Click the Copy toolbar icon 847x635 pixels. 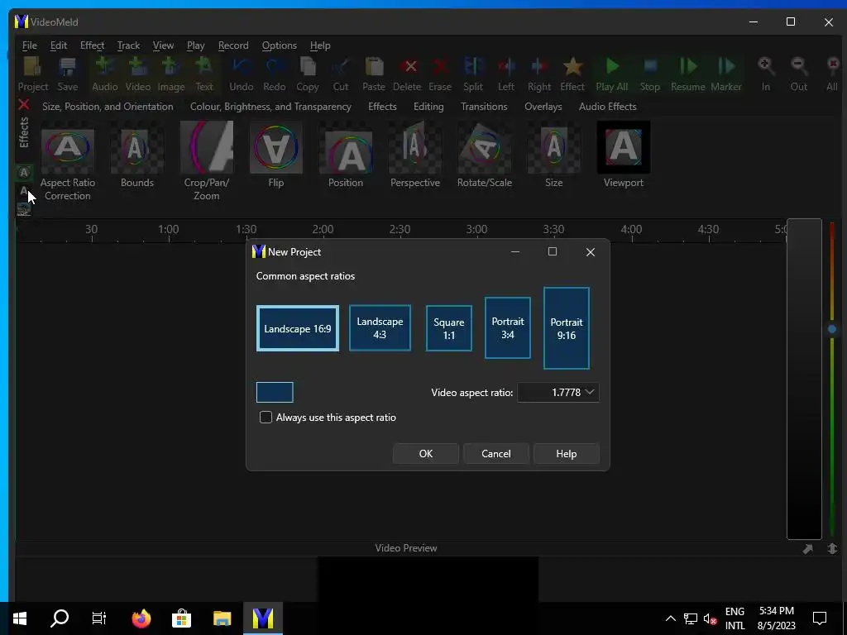[308, 74]
